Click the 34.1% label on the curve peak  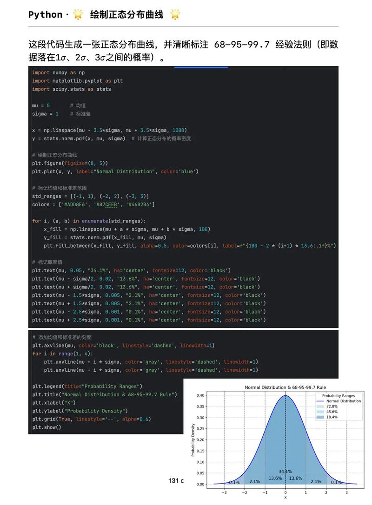click(286, 470)
